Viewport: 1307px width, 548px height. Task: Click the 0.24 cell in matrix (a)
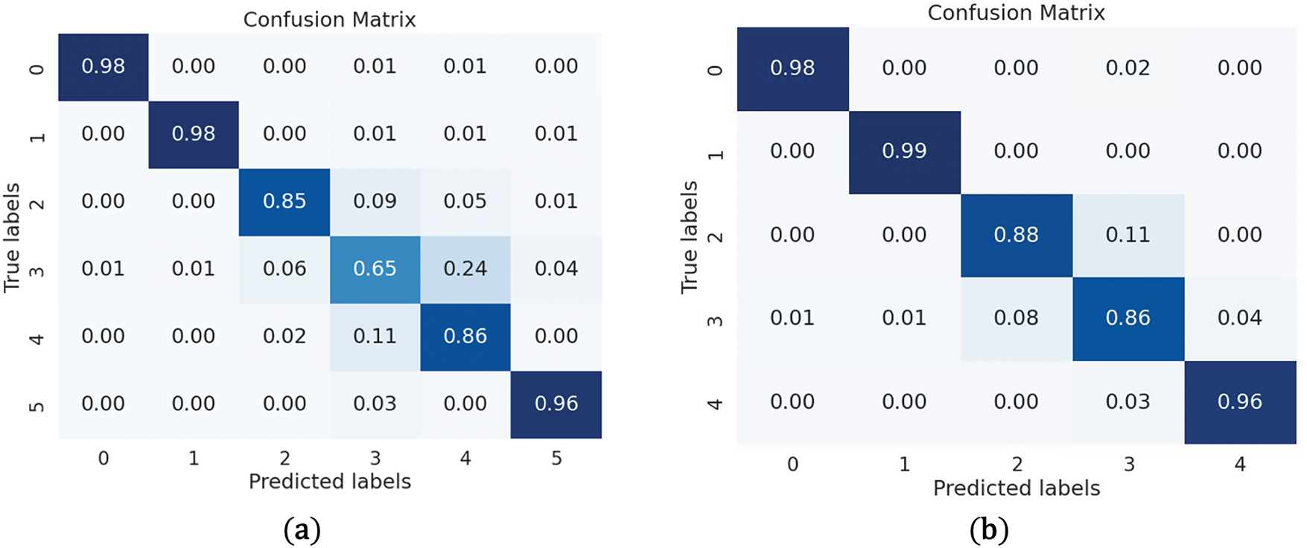(465, 269)
